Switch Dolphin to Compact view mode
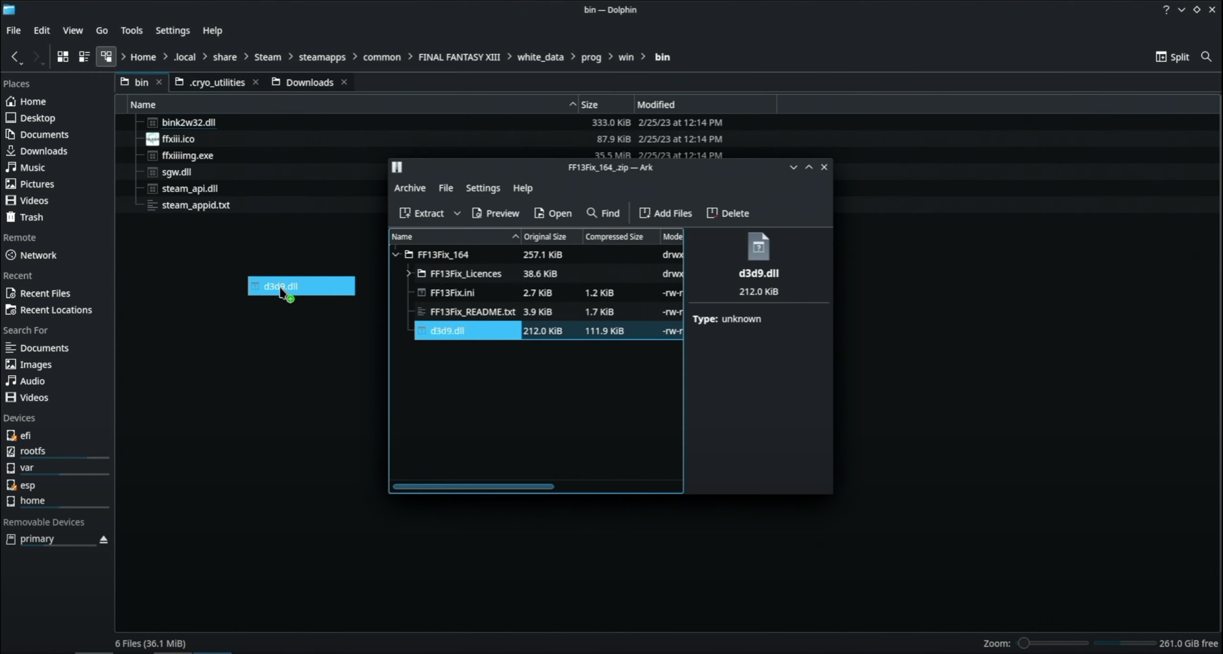Image resolution: width=1223 pixels, height=654 pixels. (84, 57)
